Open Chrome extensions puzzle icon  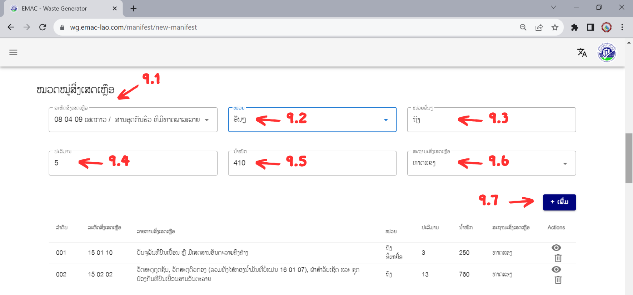tap(574, 27)
